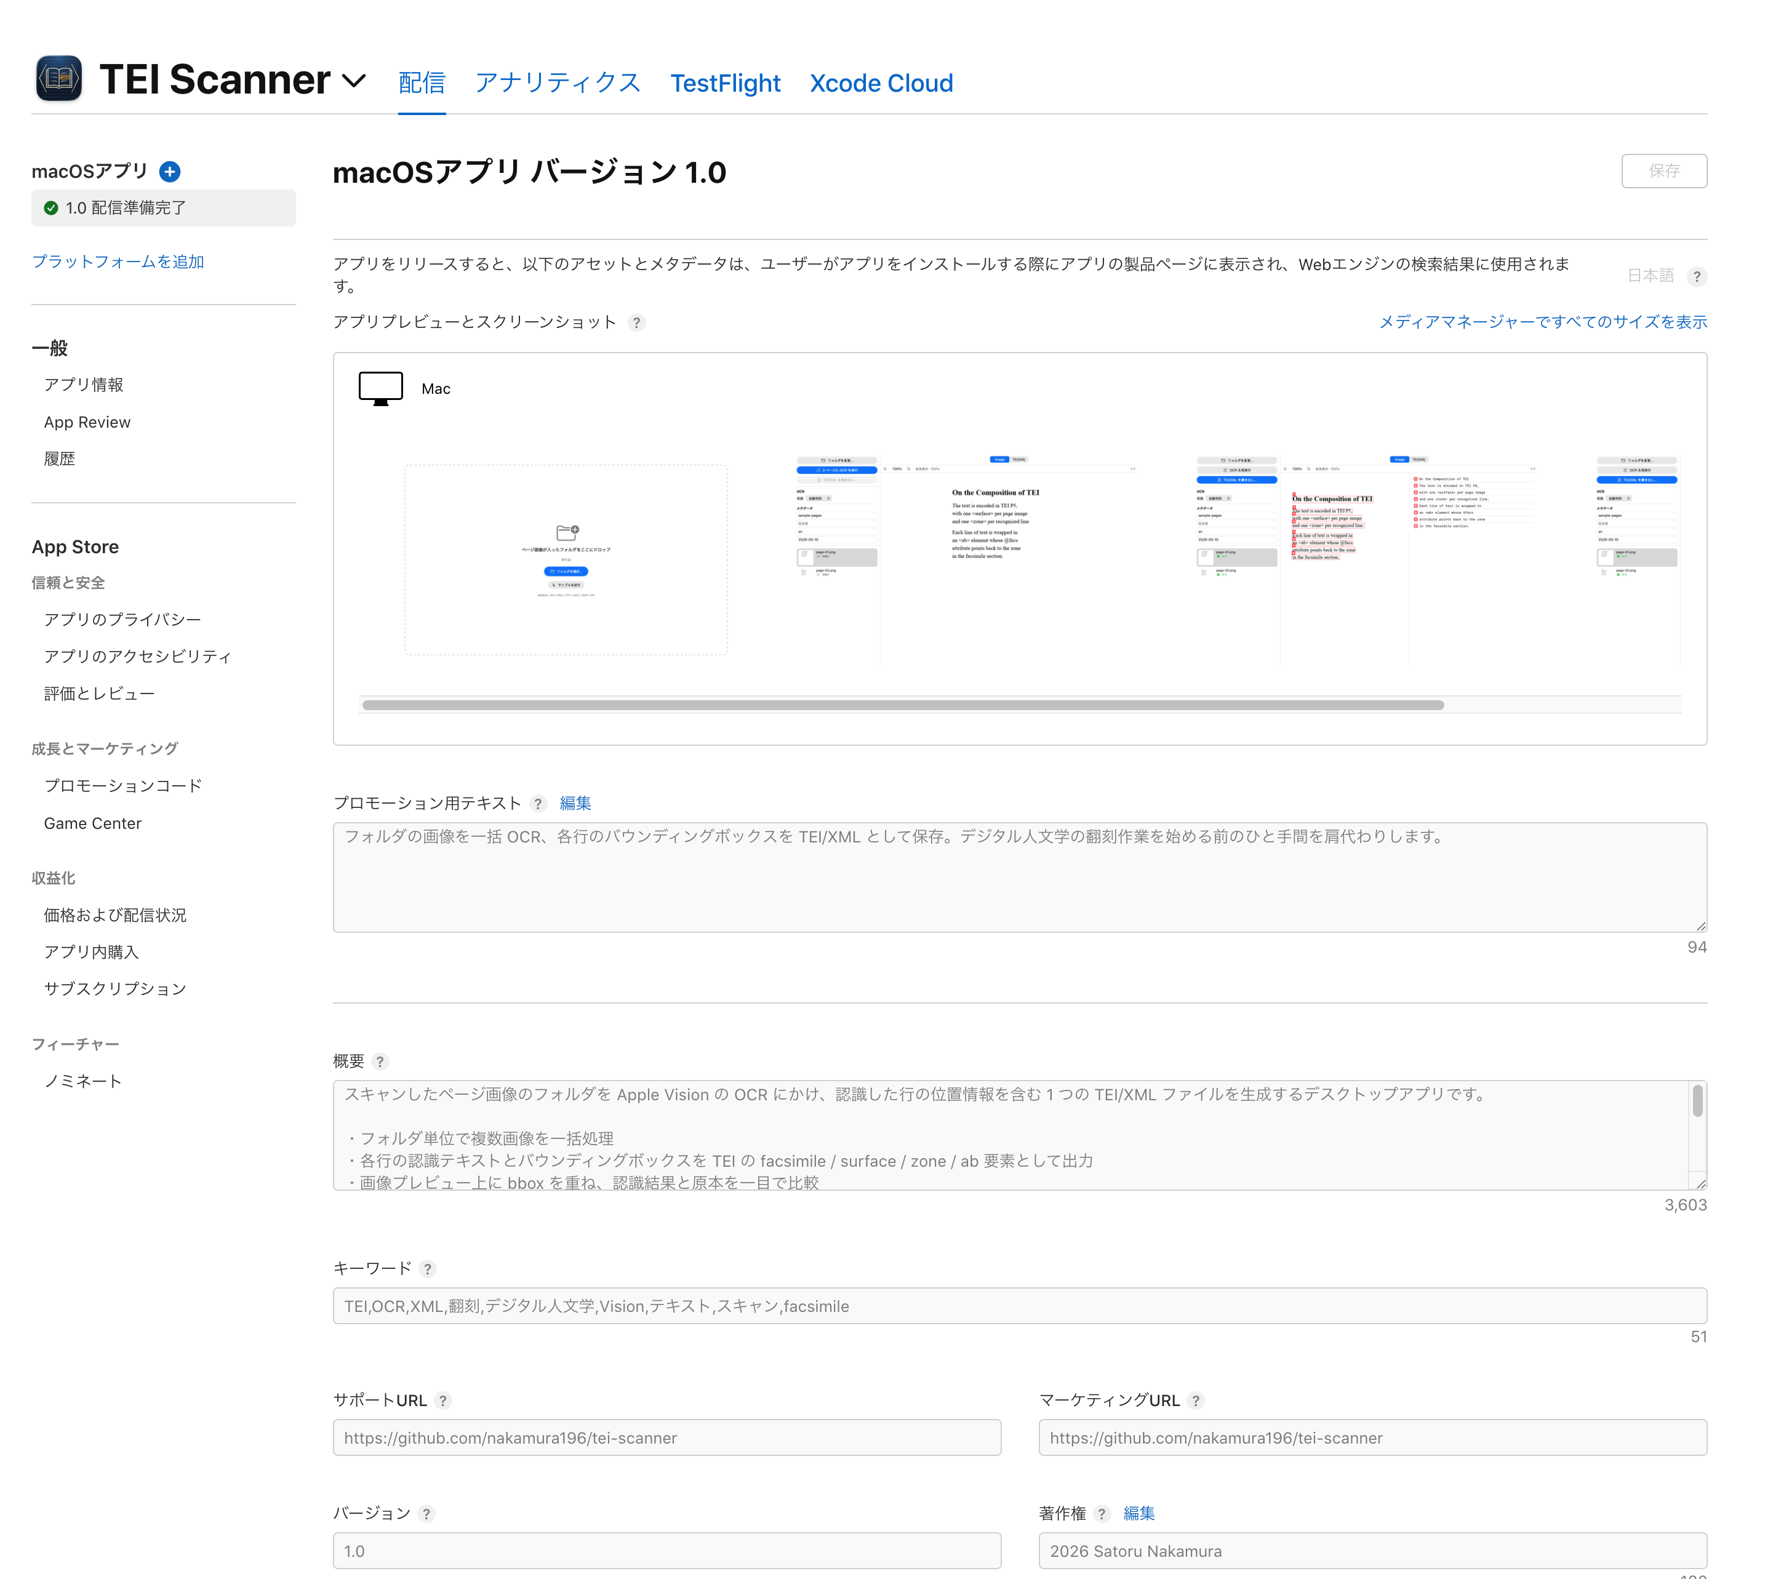Open 評価とレビュー in the sidebar
The height and width of the screenshot is (1579, 1781).
tap(99, 694)
